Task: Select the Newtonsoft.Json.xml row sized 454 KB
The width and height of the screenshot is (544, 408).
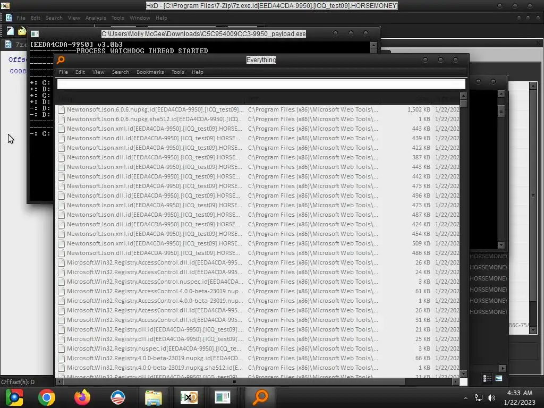Action: click(x=259, y=234)
